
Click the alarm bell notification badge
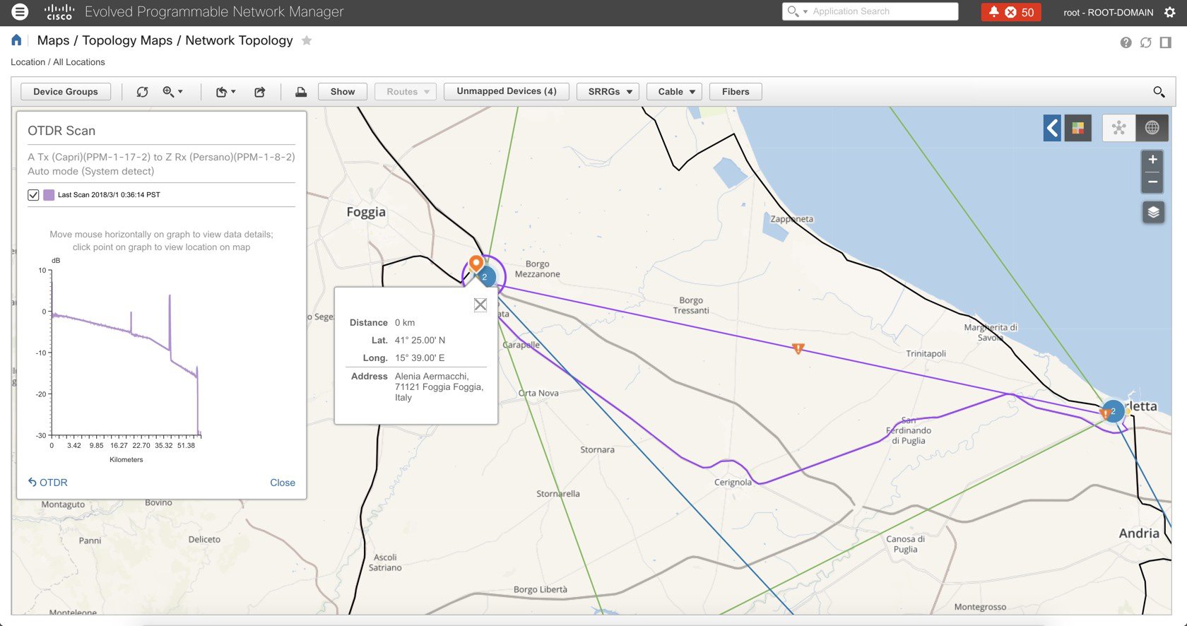pyautogui.click(x=1010, y=12)
